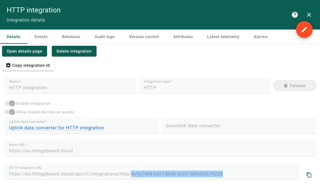Viewport: 320px width, 184px height.
Task: Copy the HTTP endpoint URL icon
Action: pos(309,175)
